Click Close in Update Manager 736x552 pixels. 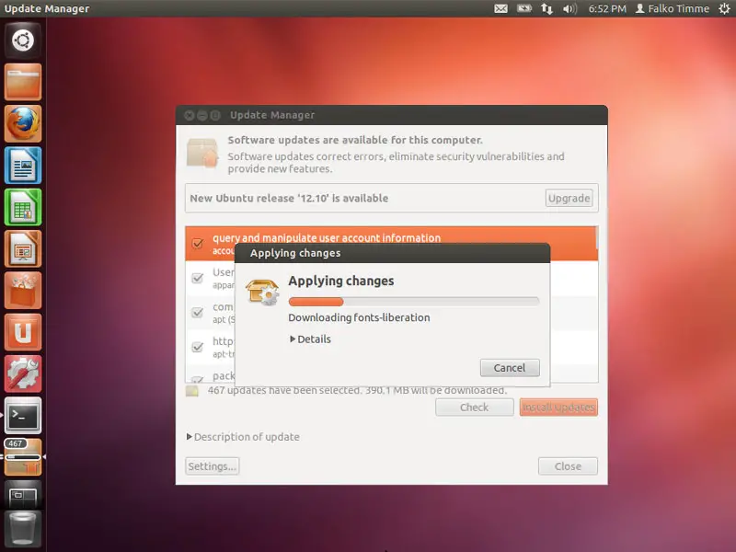pyautogui.click(x=568, y=466)
